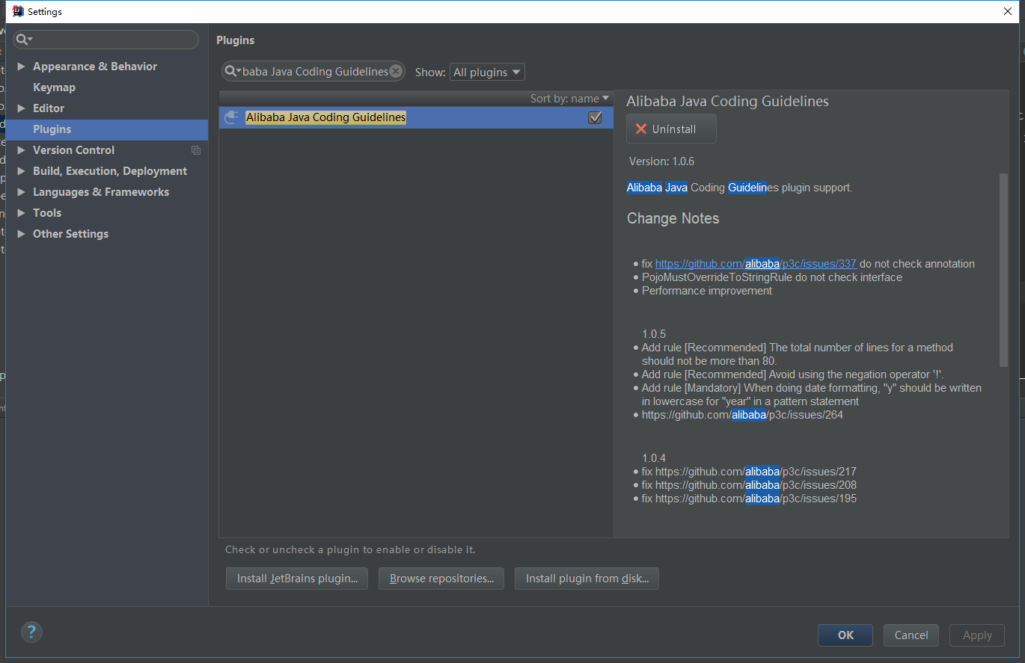Screen dimensions: 1025x663
Task: Open the Show: All plugins dropdown
Action: point(487,72)
